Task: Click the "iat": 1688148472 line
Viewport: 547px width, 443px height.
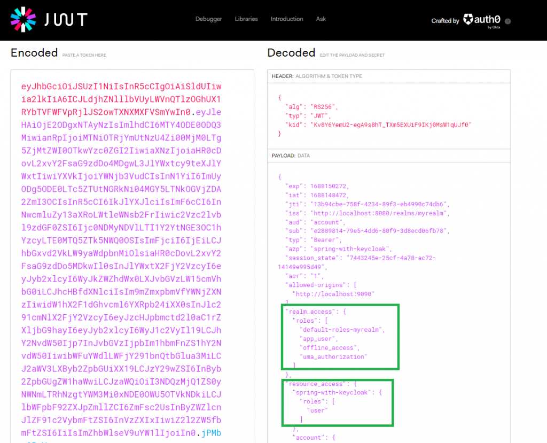Action: click(317, 195)
